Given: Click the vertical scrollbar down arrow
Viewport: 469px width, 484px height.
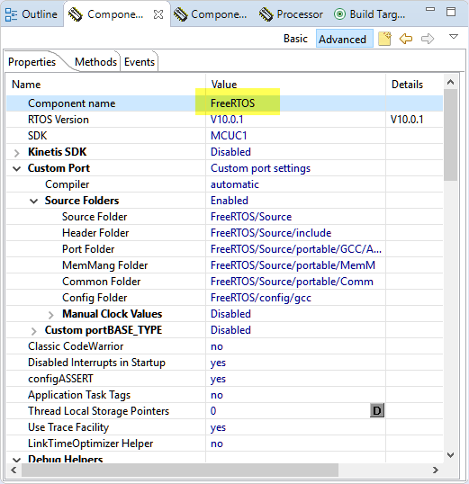Looking at the screenshot, I should coord(450,455).
